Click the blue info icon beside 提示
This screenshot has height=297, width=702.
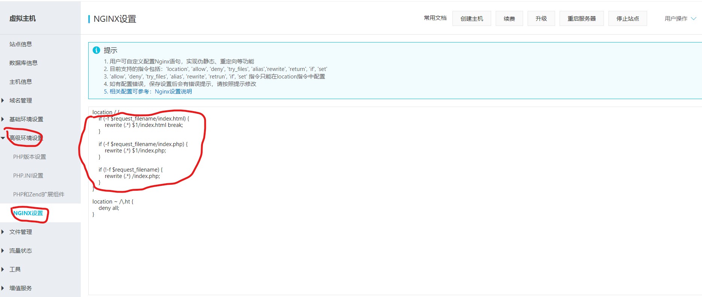(96, 50)
